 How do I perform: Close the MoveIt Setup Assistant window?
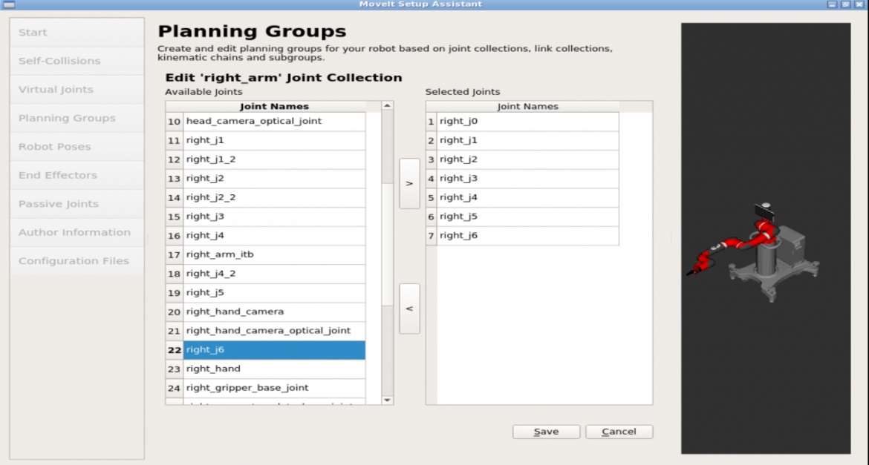[x=859, y=4]
